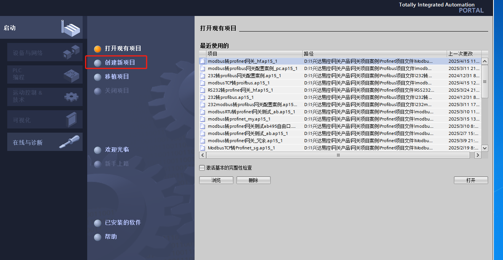Image resolution: width=503 pixels, height=260 pixels.
Task: Select project 232modbus转profibus网关配置案例.ap15...
Action: 253,105
